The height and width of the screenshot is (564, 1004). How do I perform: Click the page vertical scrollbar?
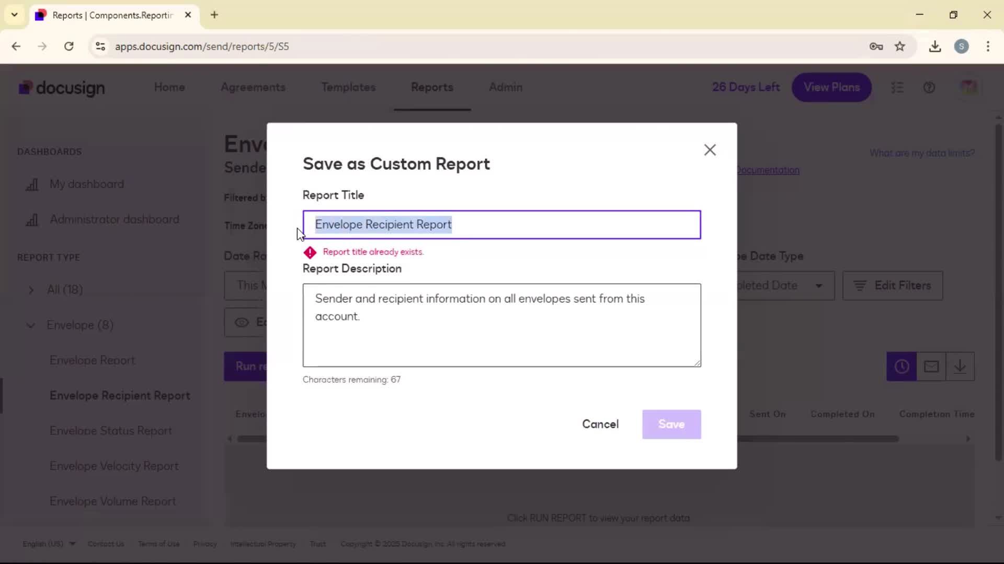click(x=998, y=292)
